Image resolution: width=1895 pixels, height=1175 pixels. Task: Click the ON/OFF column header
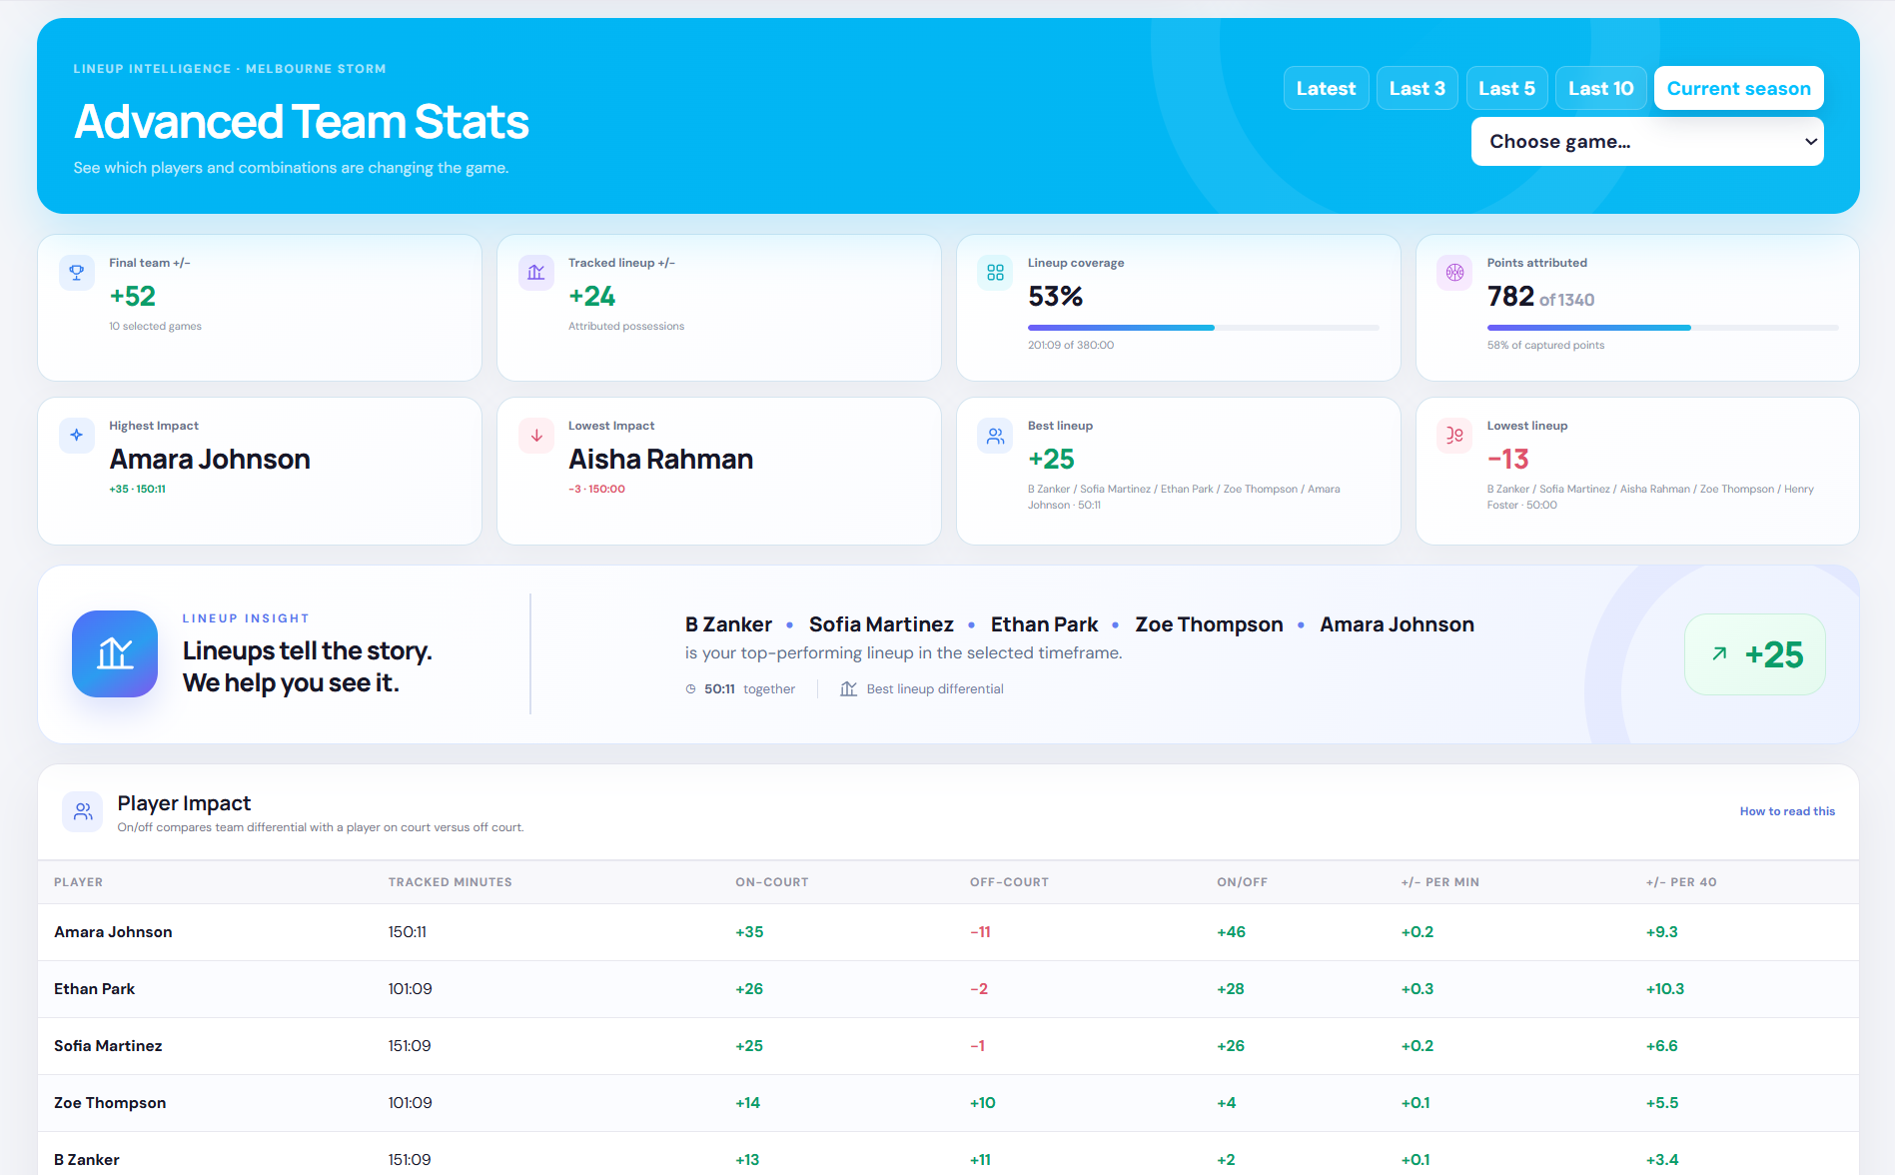(x=1242, y=882)
